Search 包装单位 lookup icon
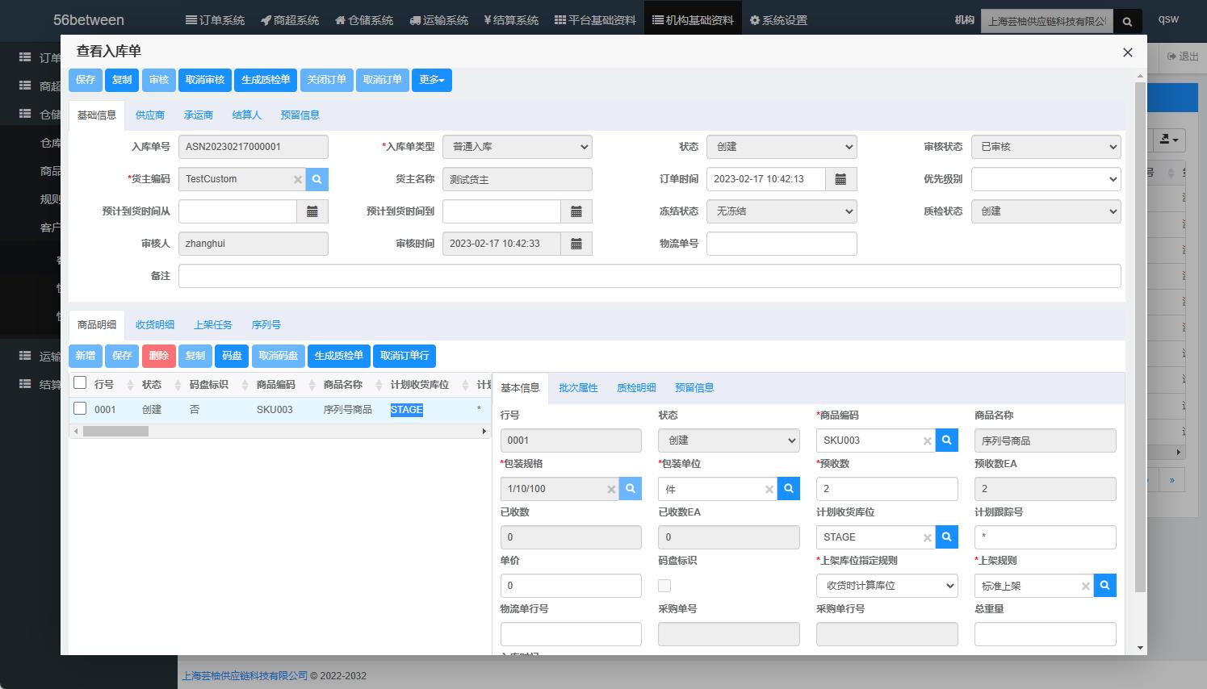1207x689 pixels. (789, 489)
